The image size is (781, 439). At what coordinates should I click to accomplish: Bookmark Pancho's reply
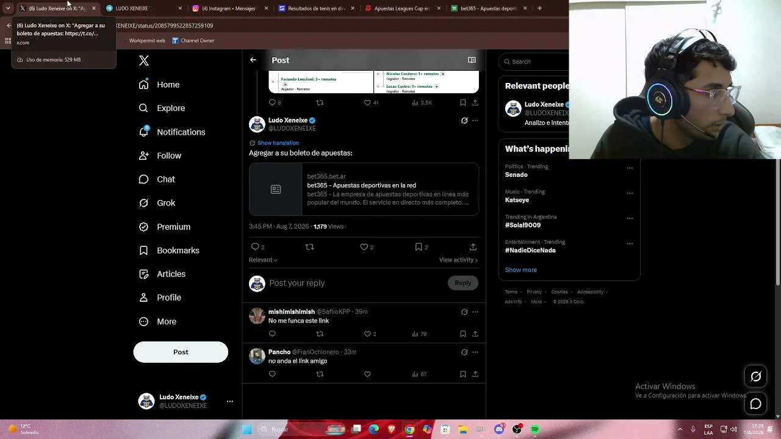click(463, 374)
